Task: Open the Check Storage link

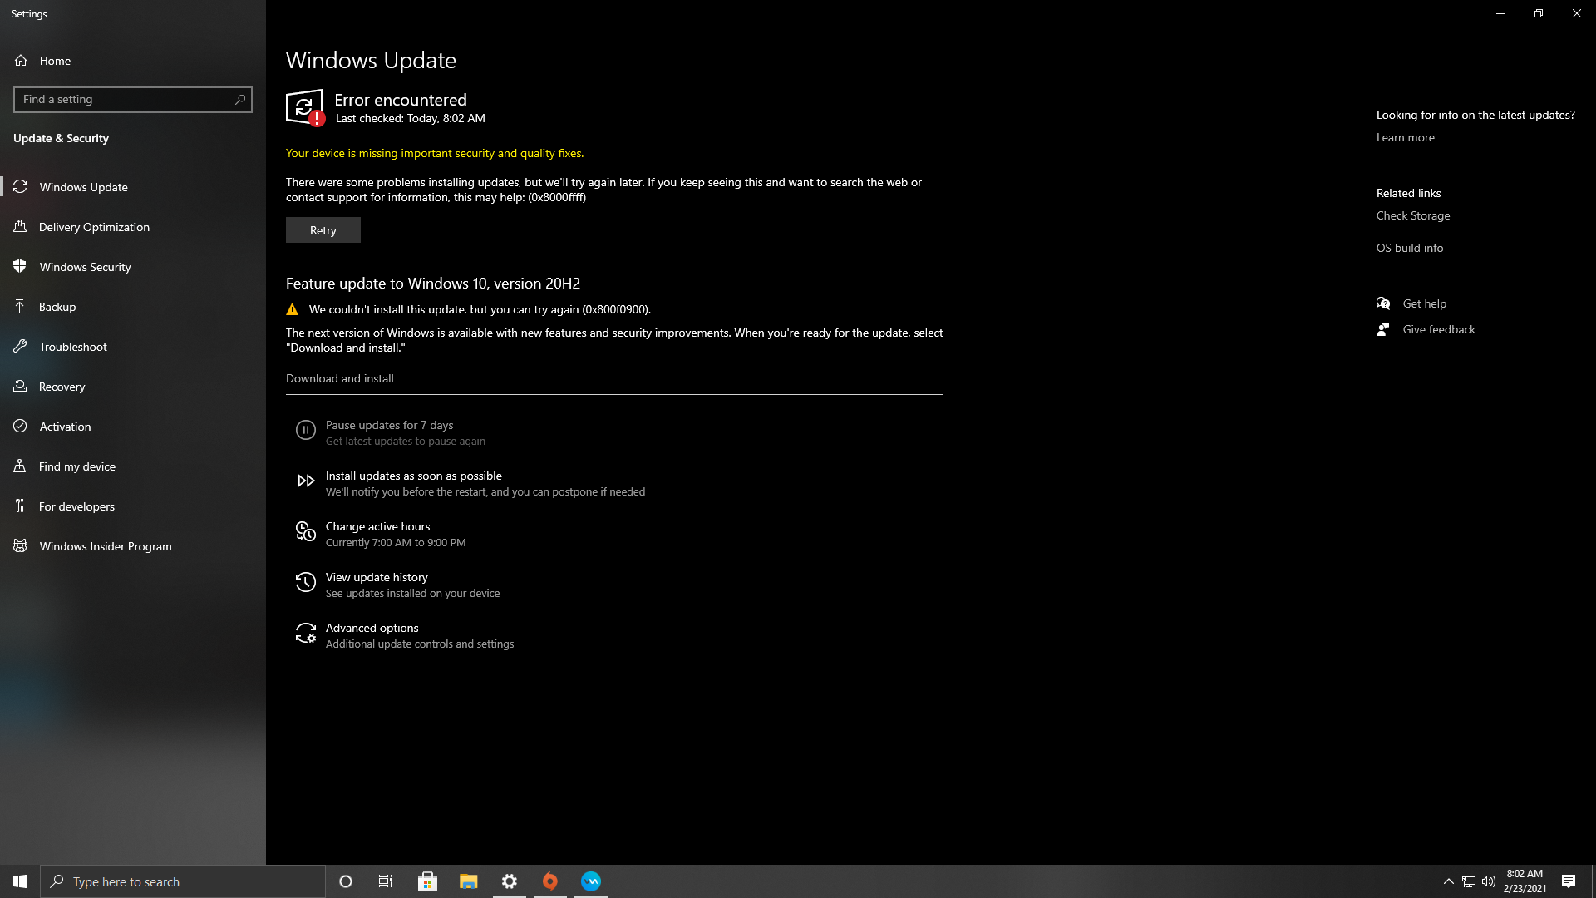Action: pyautogui.click(x=1413, y=215)
